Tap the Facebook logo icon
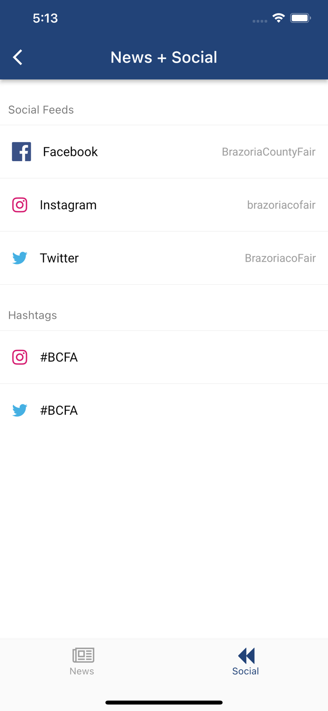Image resolution: width=328 pixels, height=711 pixels. point(21,152)
